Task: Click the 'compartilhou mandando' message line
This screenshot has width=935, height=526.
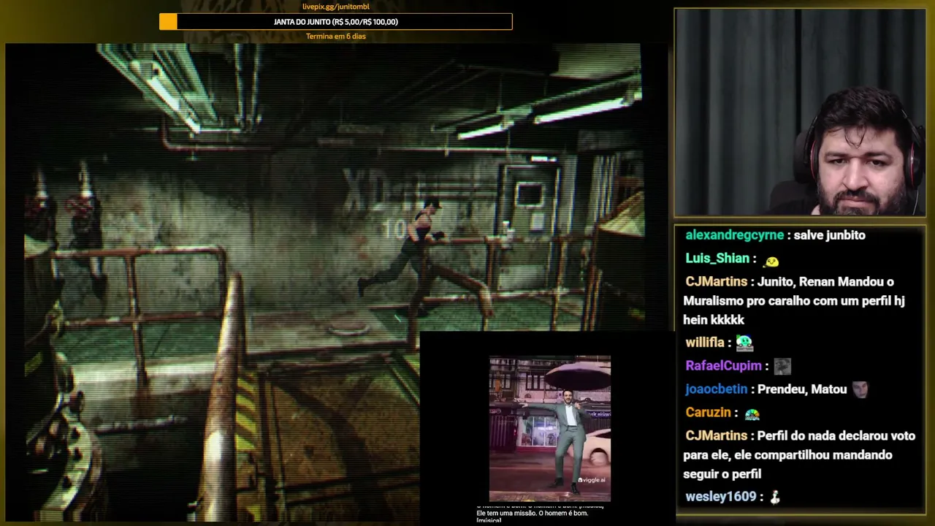Action: [x=787, y=455]
